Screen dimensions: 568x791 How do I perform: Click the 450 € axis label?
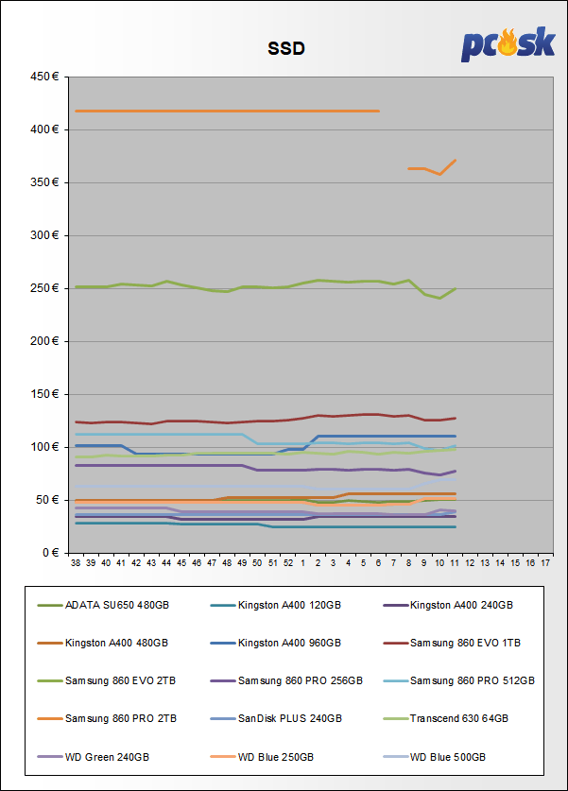[x=44, y=77]
